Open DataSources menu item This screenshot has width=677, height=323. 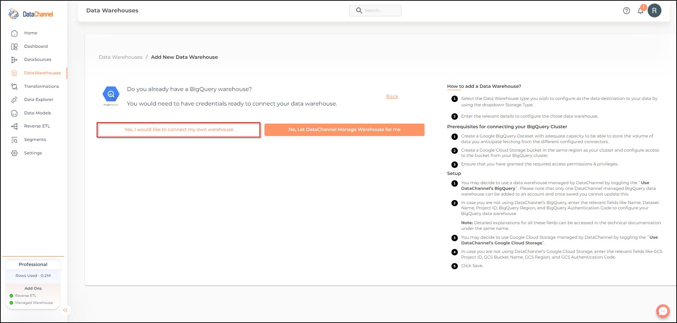(x=38, y=59)
